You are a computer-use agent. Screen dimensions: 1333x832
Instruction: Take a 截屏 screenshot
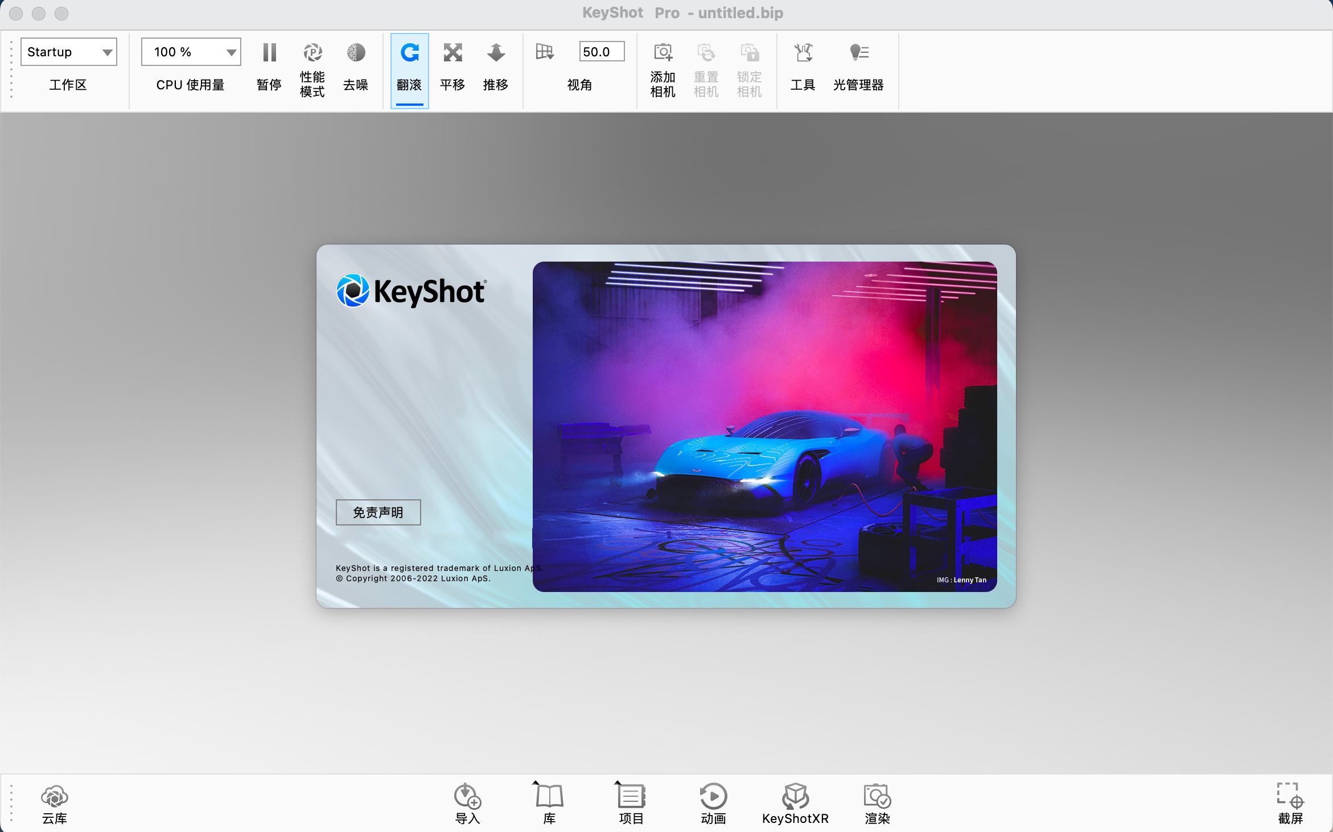coord(1290,804)
